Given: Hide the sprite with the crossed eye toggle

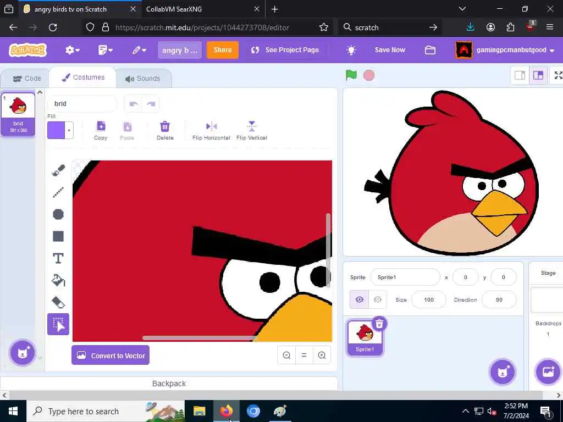Looking at the screenshot, I should pos(378,299).
